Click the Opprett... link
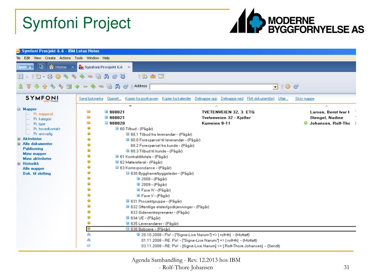The height and width of the screenshot is (279, 372). (114, 98)
